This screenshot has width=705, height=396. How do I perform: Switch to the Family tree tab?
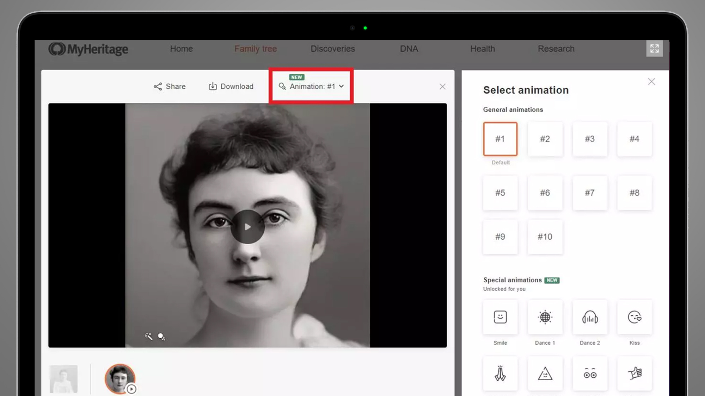click(x=256, y=49)
